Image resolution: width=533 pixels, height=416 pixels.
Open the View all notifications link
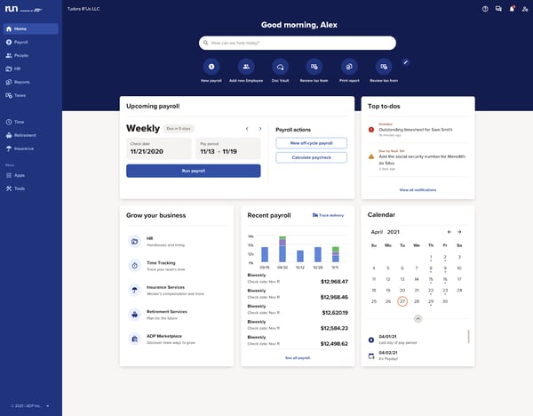pyautogui.click(x=418, y=189)
